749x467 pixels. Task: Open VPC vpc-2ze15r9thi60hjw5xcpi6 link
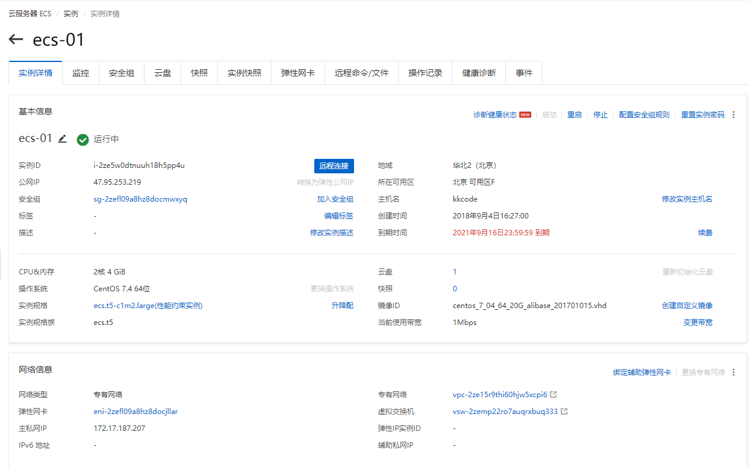click(500, 395)
